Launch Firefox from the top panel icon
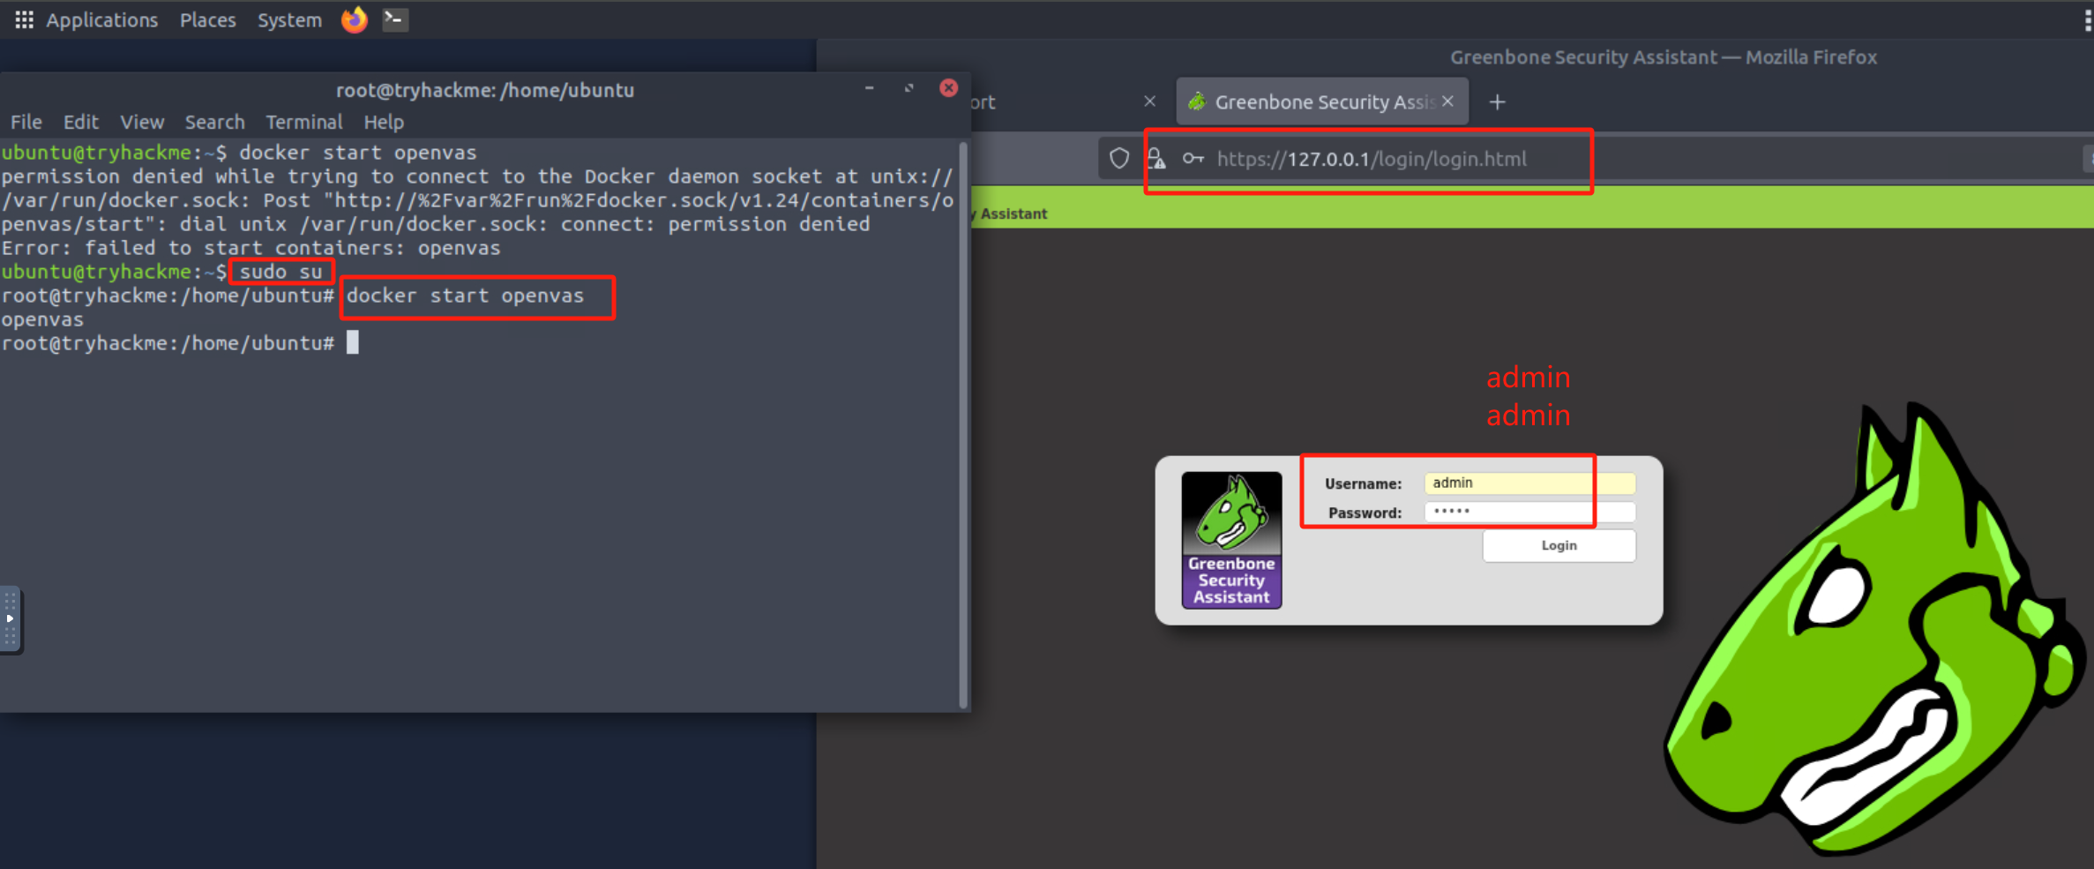The width and height of the screenshot is (2094, 869). (x=354, y=19)
